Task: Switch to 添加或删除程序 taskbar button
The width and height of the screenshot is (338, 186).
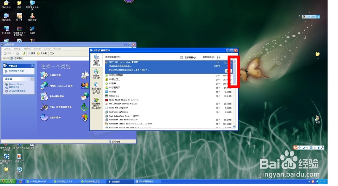Action: (147, 182)
